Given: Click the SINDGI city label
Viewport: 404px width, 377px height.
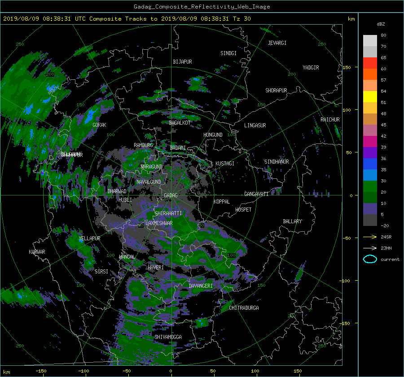Looking at the screenshot, I should [228, 53].
